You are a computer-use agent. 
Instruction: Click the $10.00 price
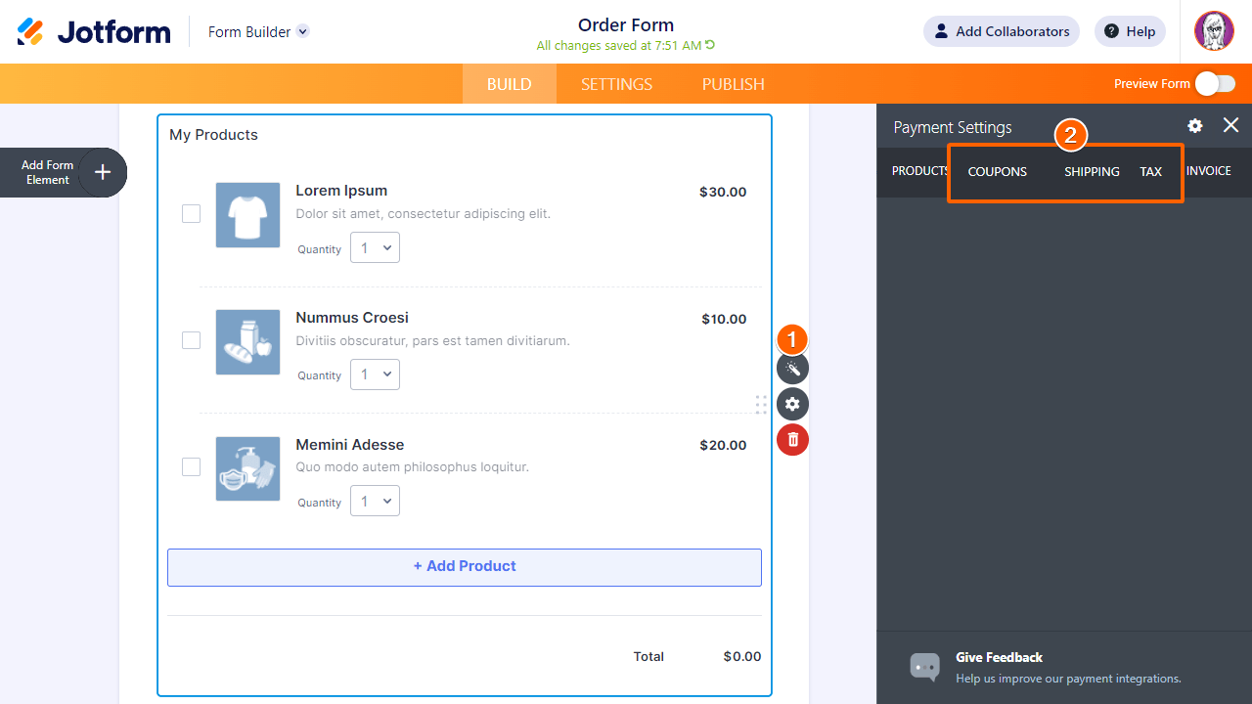coord(724,319)
